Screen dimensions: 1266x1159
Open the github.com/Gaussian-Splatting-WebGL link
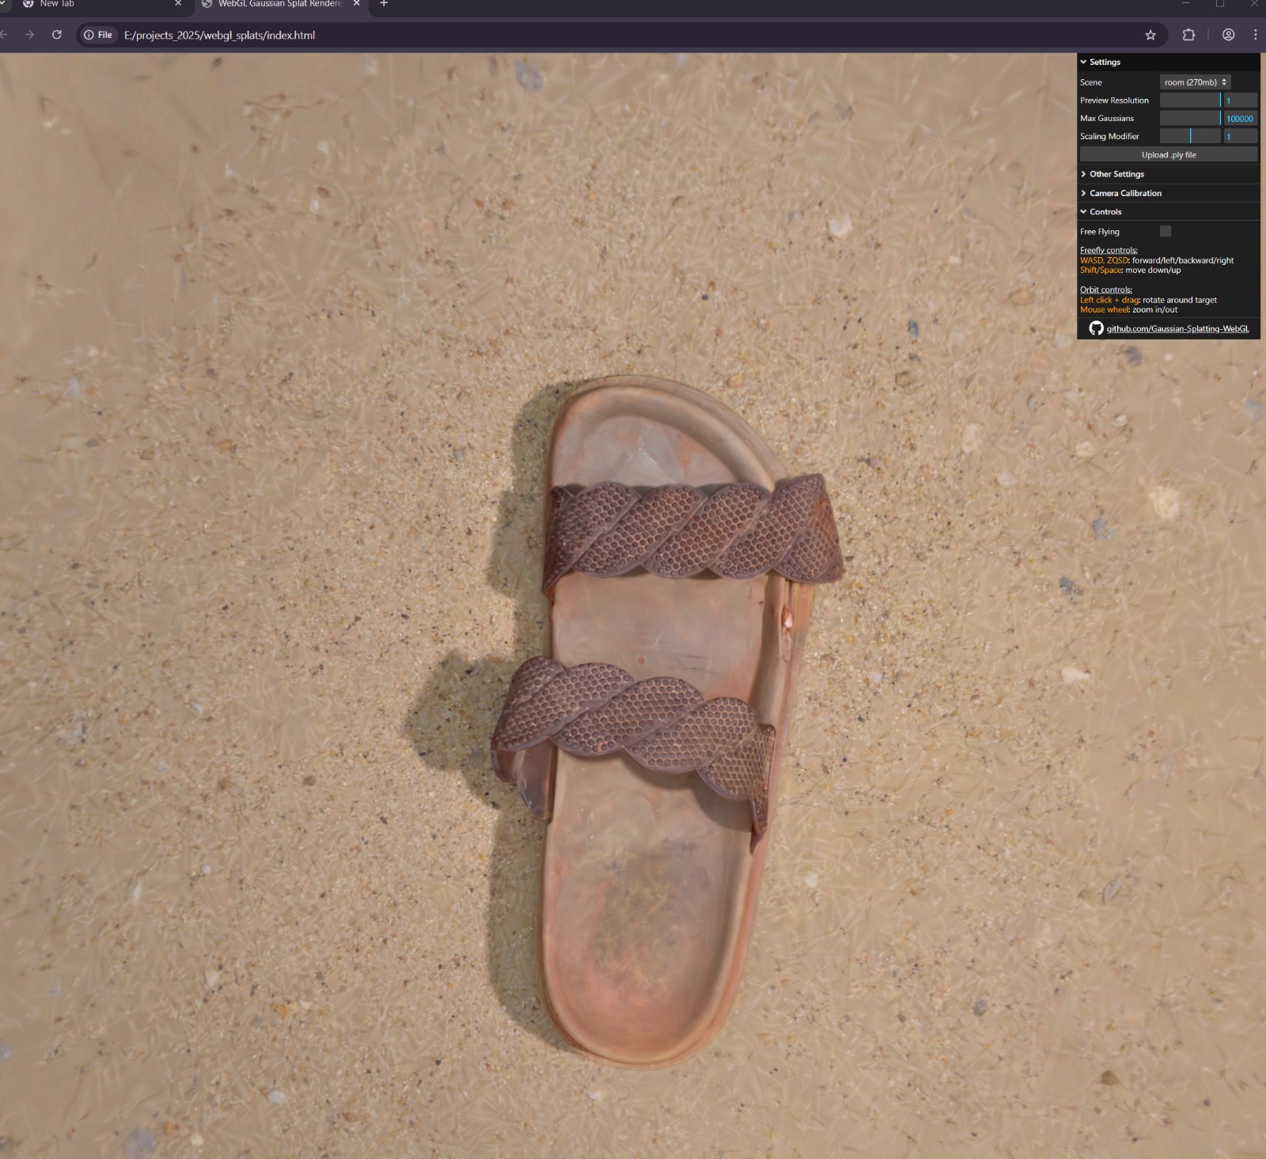click(x=1177, y=329)
